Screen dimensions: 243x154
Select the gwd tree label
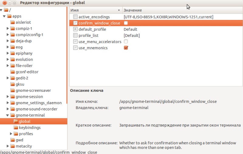tap(19, 140)
